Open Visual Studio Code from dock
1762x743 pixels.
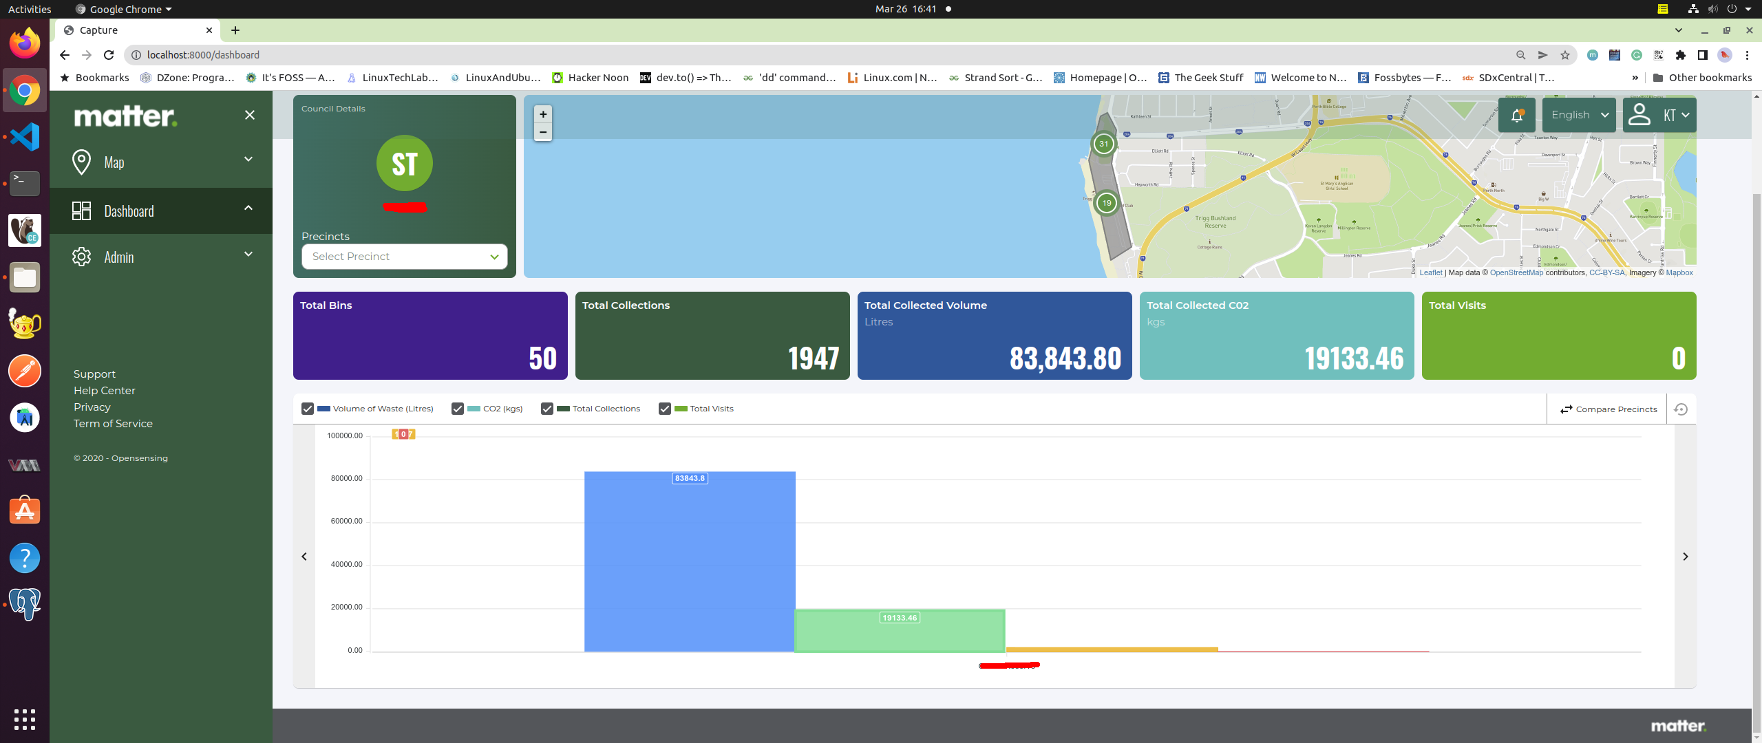(x=25, y=137)
